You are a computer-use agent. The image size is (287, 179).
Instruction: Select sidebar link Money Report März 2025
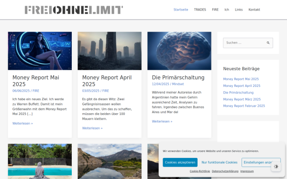(242, 99)
